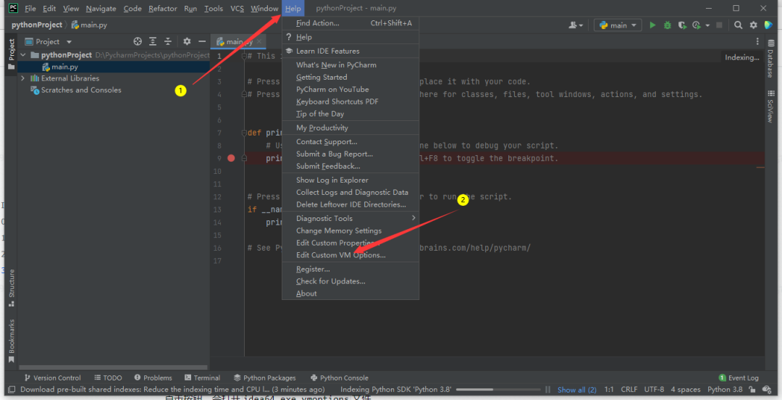Click Project panel horizontal scrollbar
The image size is (782, 400).
point(113,367)
